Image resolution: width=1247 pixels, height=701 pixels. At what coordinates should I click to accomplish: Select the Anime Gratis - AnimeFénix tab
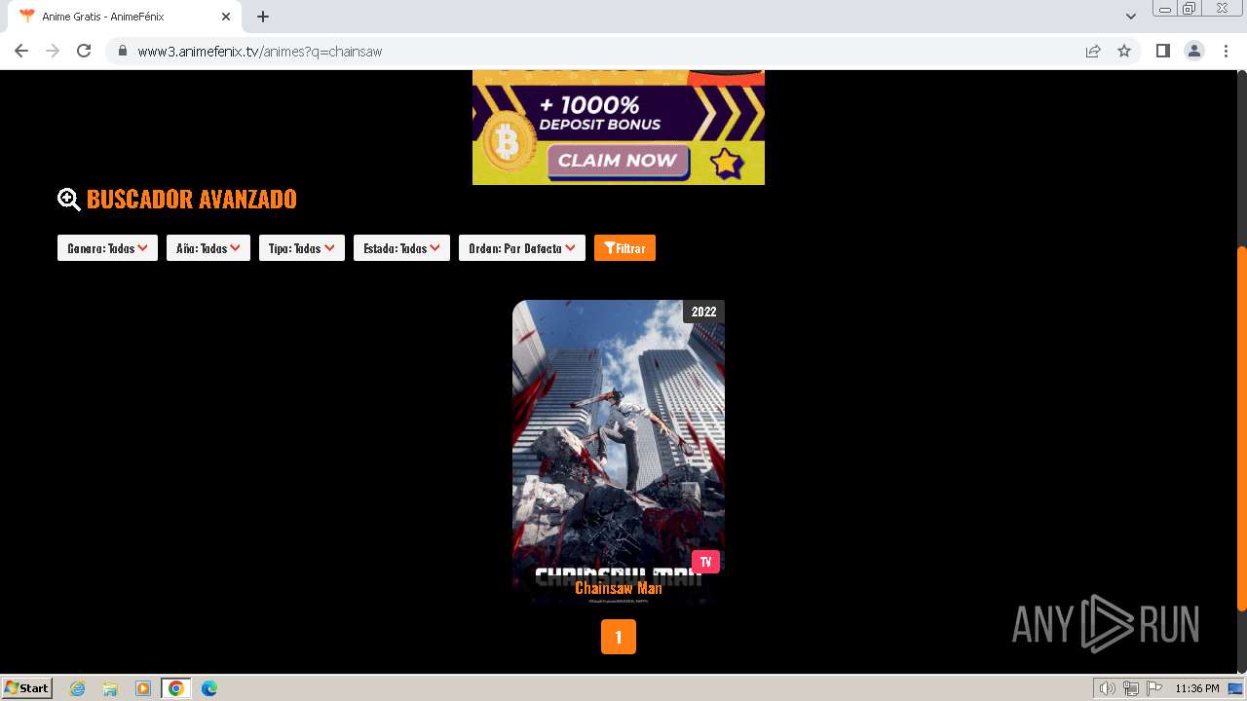125,17
